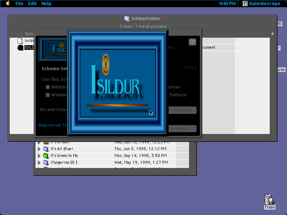Select the "It's All Blue!" row name

pyautogui.click(x=62, y=149)
